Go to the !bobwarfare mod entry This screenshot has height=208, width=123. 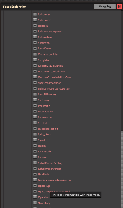coord(45,37)
